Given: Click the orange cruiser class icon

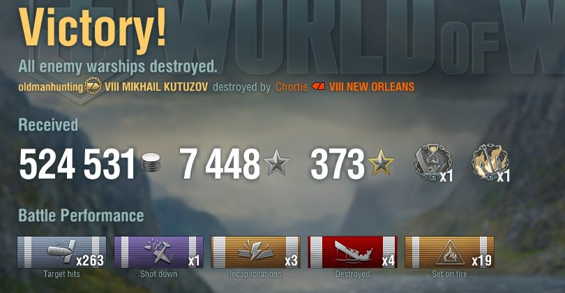Looking at the screenshot, I should tap(318, 87).
